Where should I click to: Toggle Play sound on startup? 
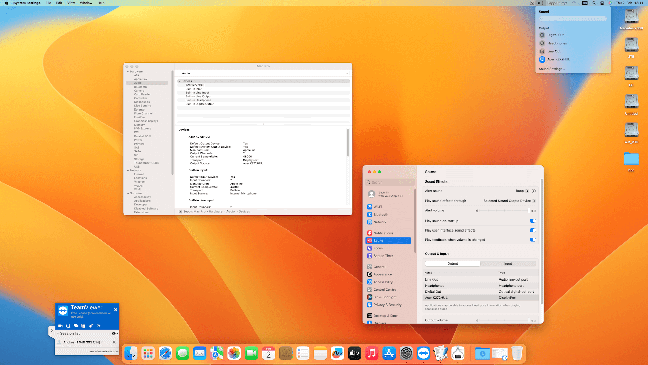[533, 221]
